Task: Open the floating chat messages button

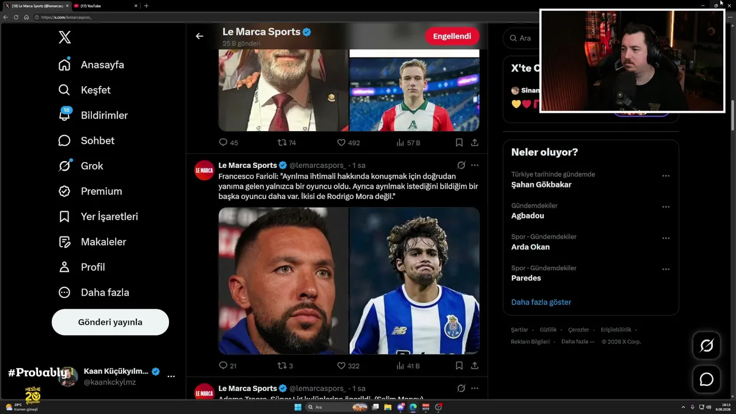Action: 706,379
